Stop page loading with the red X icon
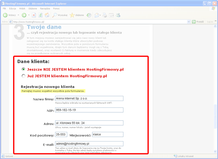218x159 pixels. (34, 15)
